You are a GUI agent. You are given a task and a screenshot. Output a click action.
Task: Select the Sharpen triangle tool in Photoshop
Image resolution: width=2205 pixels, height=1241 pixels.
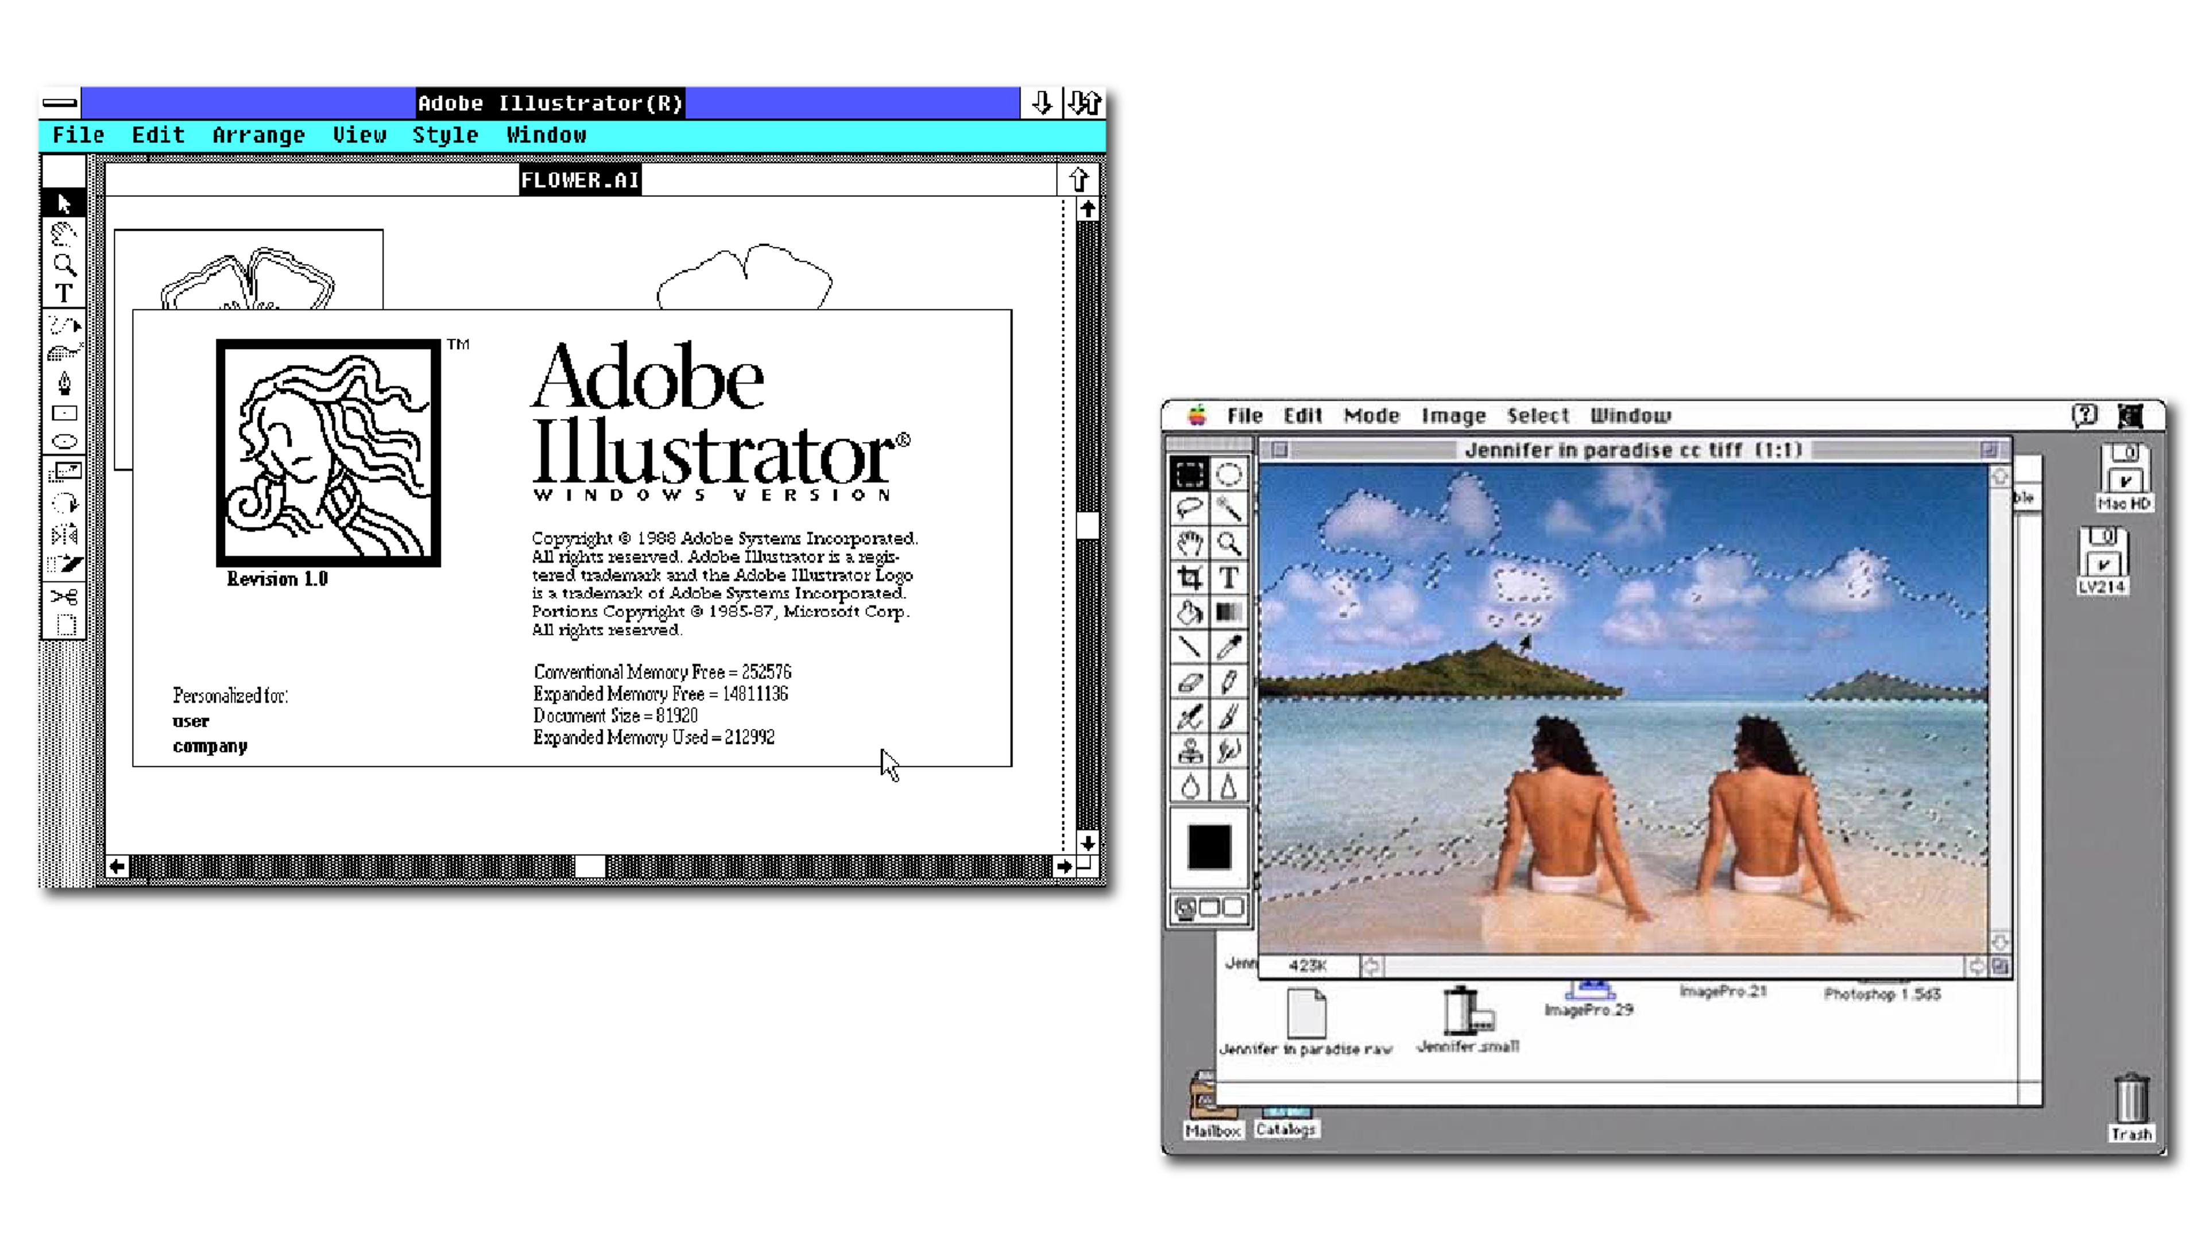1228,786
